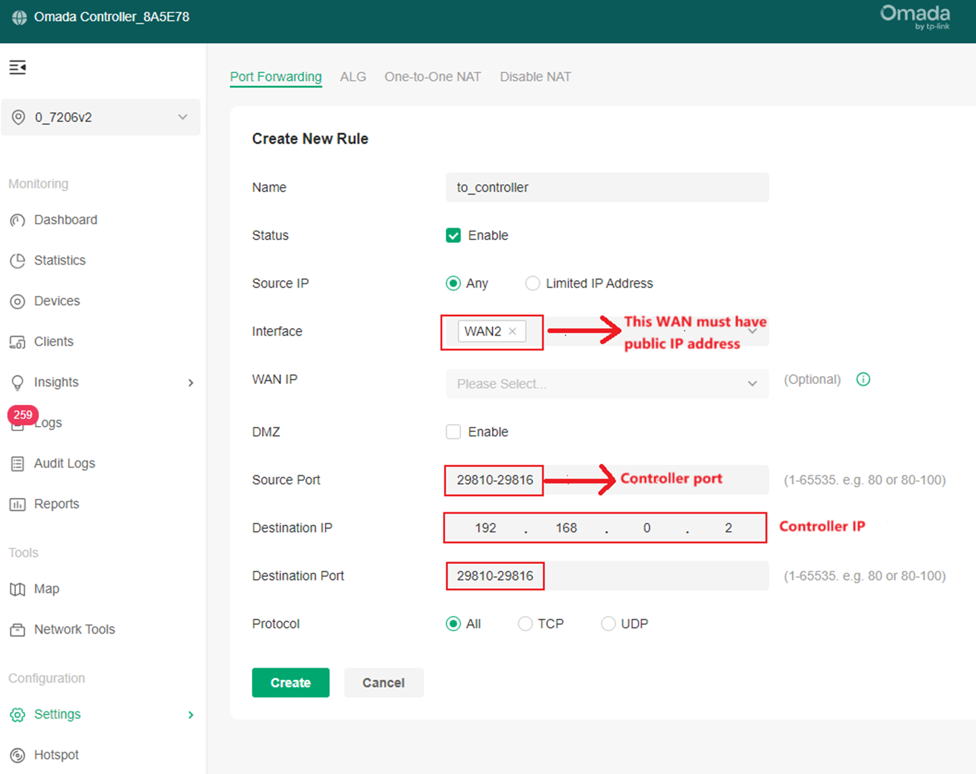Click the Destination IP third octet 0
The height and width of the screenshot is (774, 976).
click(x=647, y=528)
